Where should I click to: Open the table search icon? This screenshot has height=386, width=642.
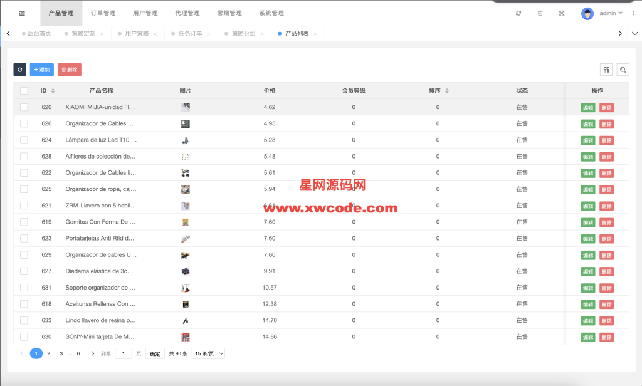coord(623,70)
